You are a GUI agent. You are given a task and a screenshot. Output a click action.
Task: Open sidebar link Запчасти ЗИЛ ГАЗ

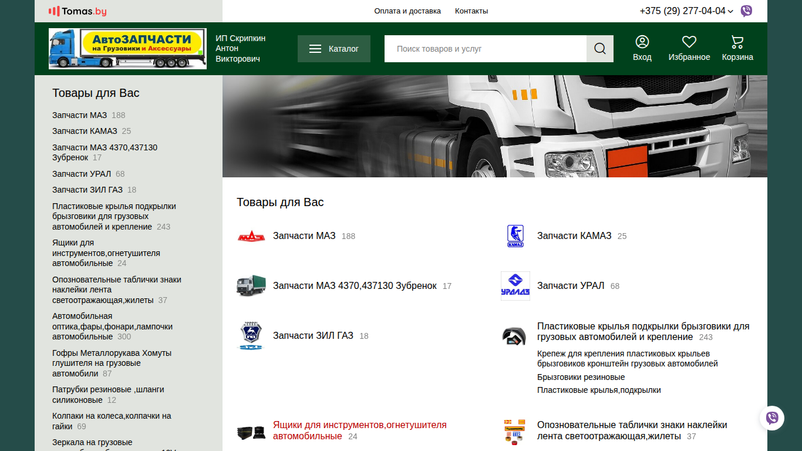pyautogui.click(x=87, y=190)
